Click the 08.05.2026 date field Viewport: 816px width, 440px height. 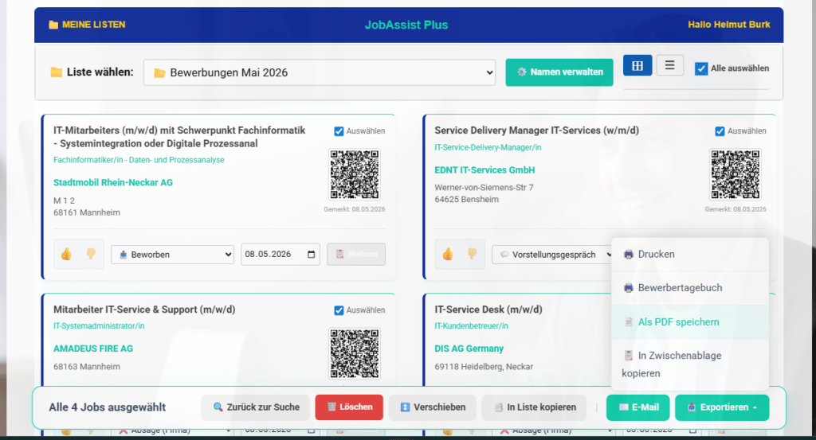280,254
